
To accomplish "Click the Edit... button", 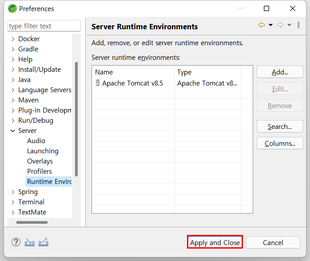I will [280, 89].
